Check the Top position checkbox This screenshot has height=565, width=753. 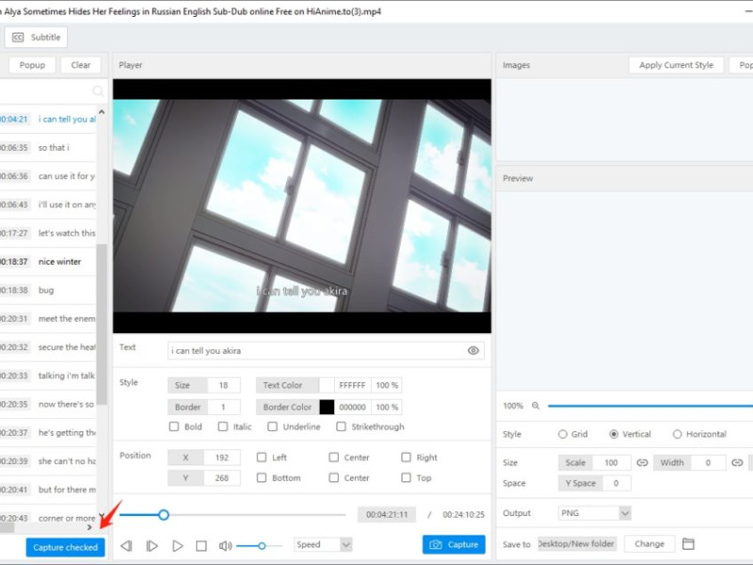(407, 478)
